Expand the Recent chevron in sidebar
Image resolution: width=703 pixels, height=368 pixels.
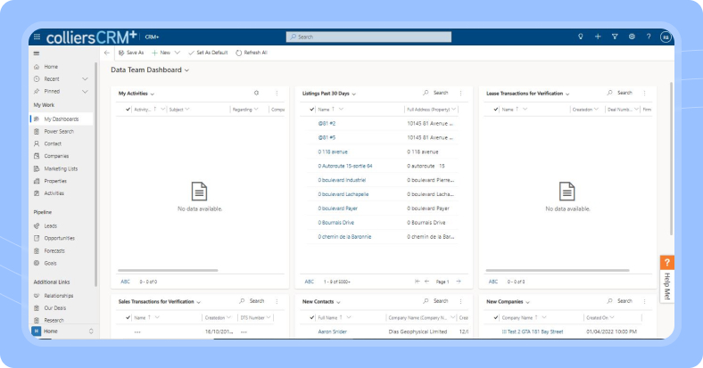[x=85, y=79]
